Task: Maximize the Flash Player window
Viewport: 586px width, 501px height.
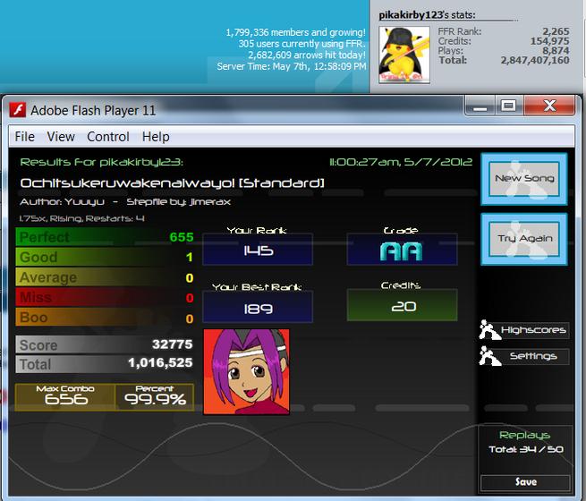Action: (x=509, y=106)
